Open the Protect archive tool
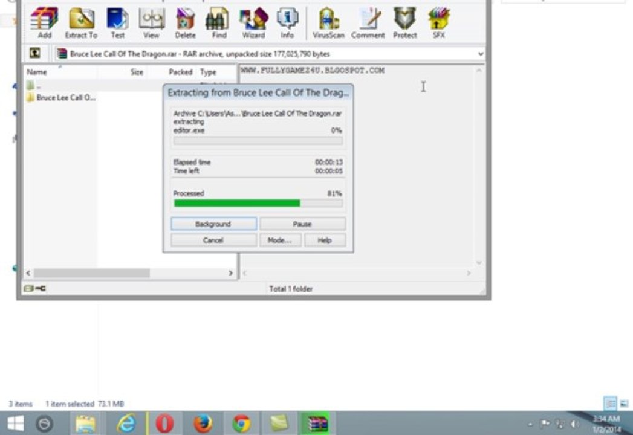633x435 pixels. (405, 23)
